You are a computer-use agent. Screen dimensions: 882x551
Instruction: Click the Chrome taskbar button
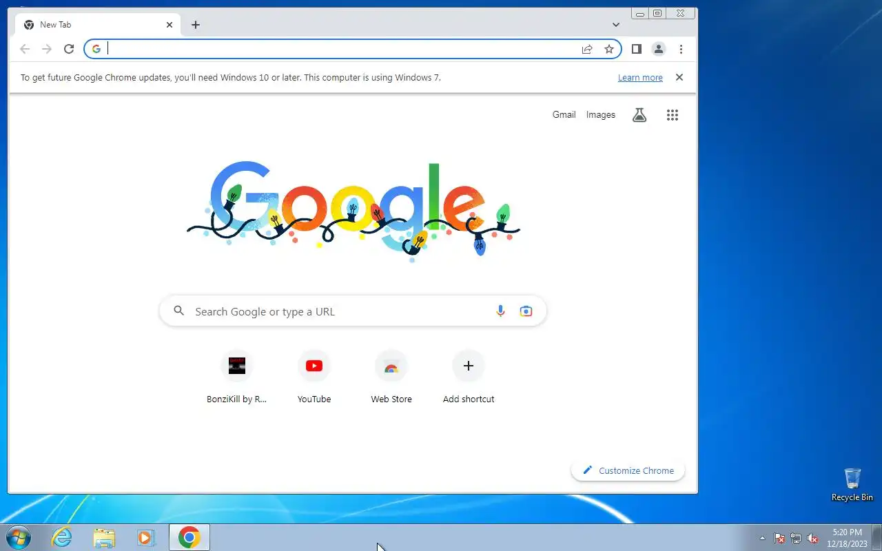[189, 537]
